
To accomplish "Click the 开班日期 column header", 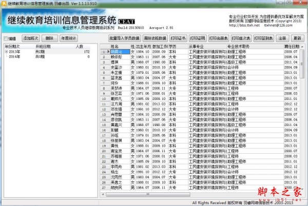I will [x=43, y=47].
